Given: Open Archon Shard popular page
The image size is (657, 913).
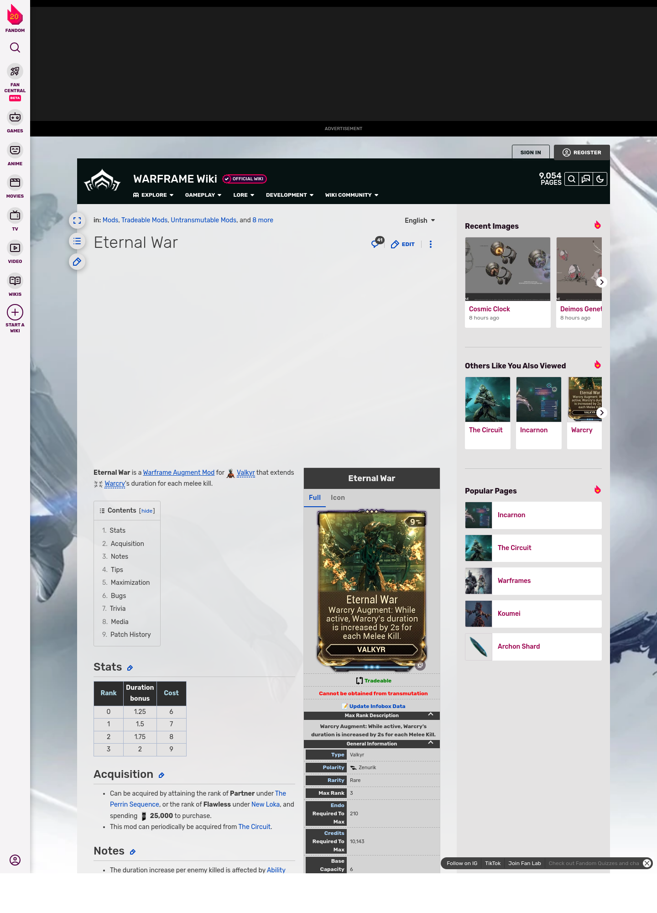Looking at the screenshot, I should tap(533, 646).
